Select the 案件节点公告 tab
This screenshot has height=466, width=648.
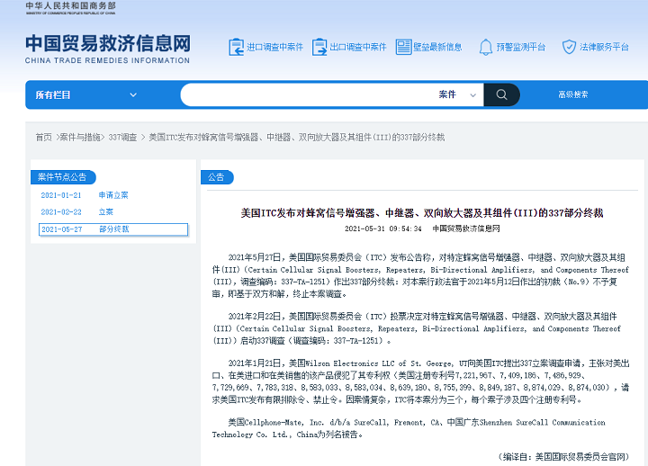[x=63, y=177]
